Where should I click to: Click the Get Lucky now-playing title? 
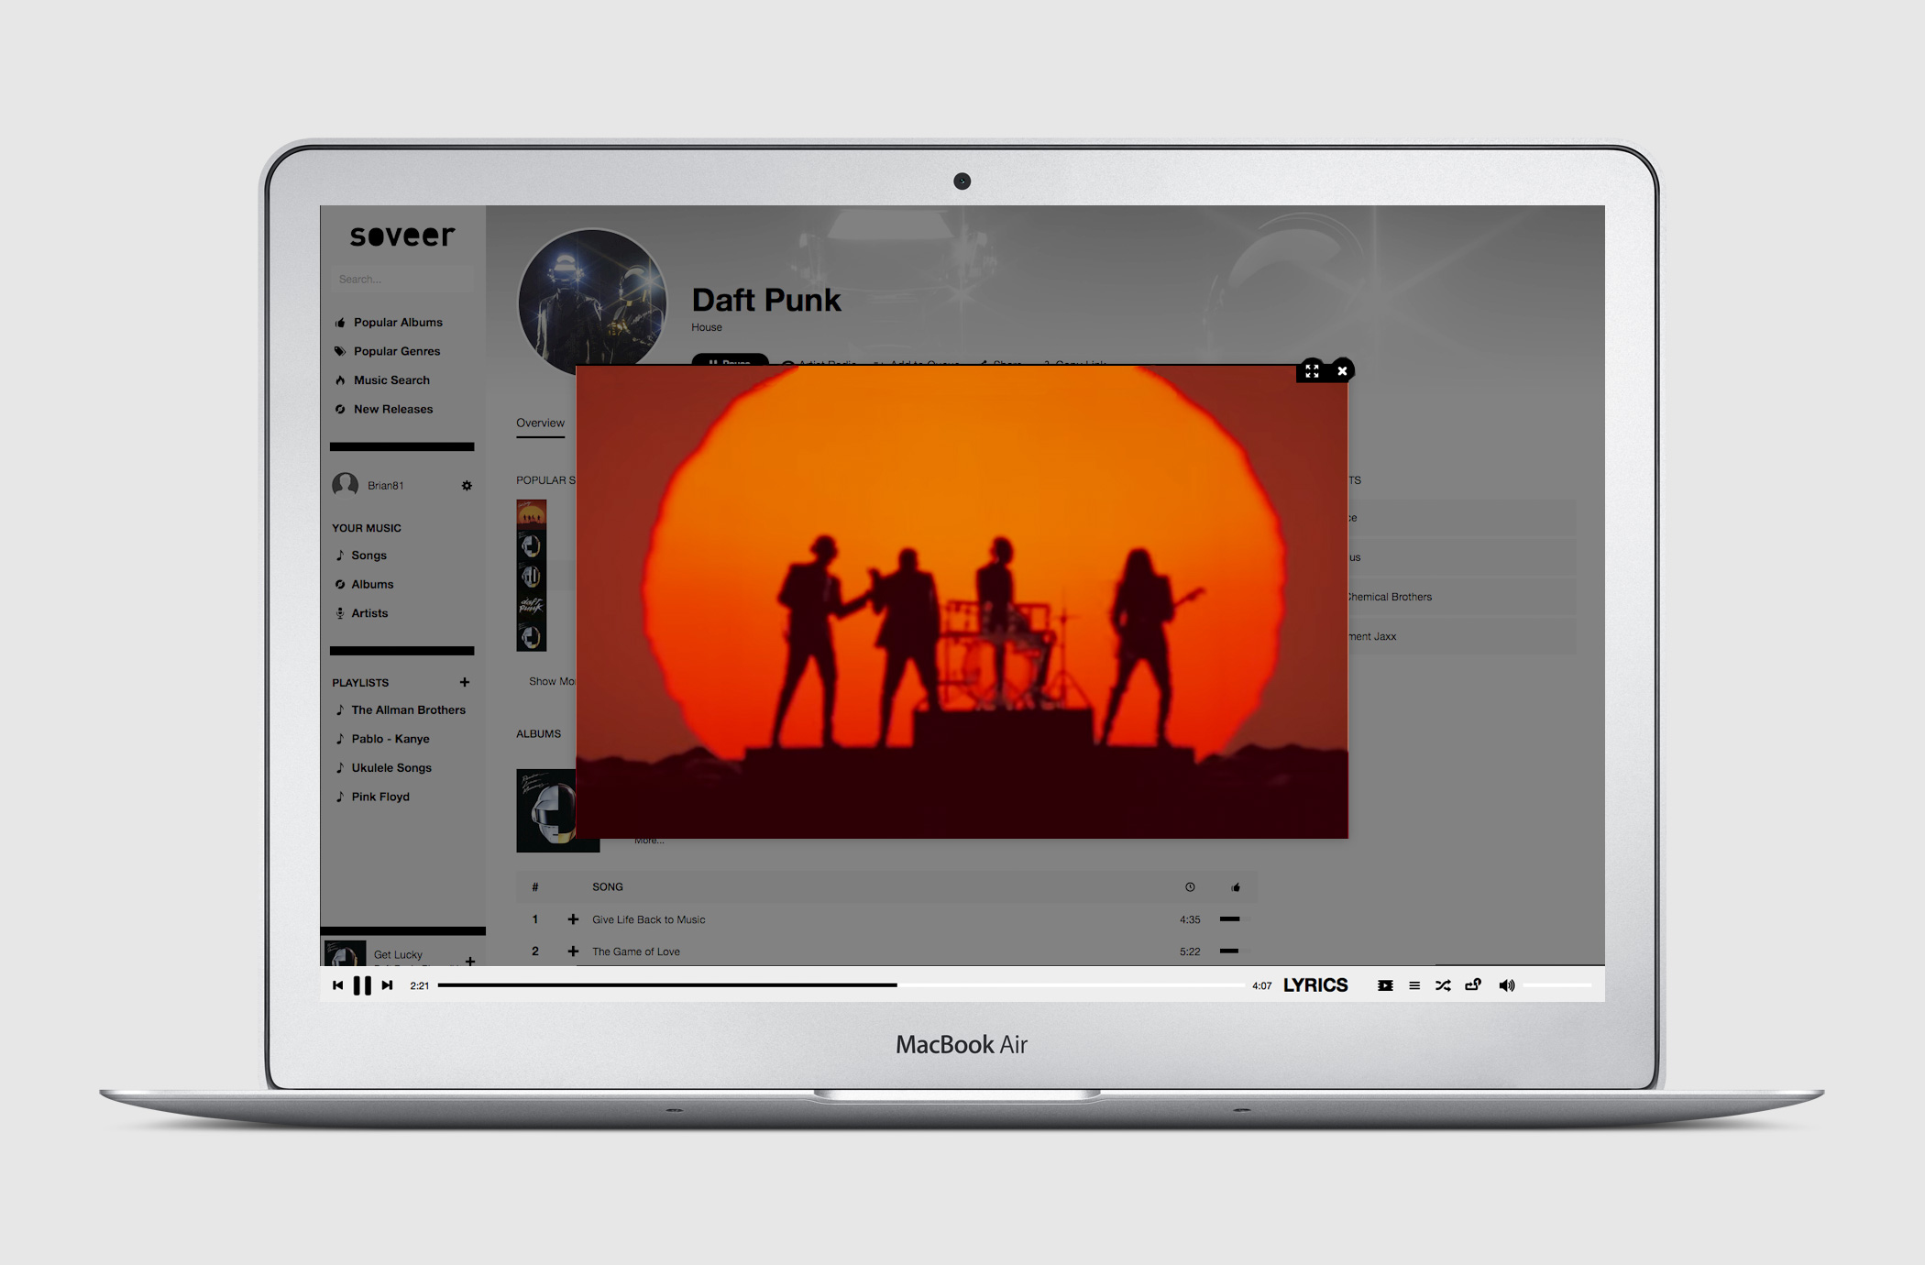click(x=398, y=954)
